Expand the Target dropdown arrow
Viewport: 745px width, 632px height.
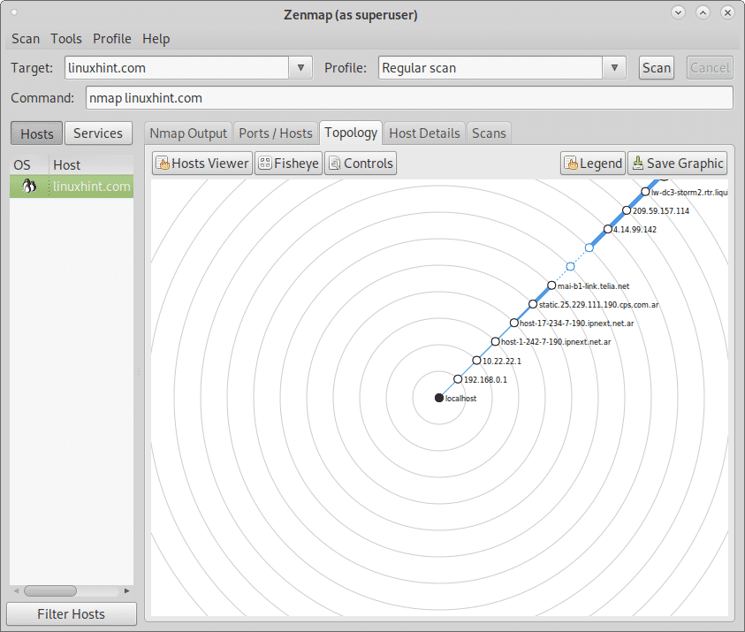point(300,68)
